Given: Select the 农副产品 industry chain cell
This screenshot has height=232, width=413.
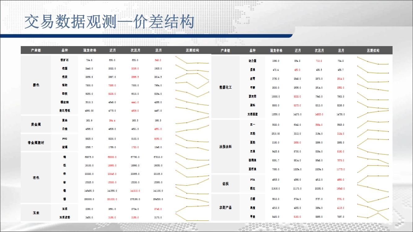Looking at the screenshot, I should [226, 208].
